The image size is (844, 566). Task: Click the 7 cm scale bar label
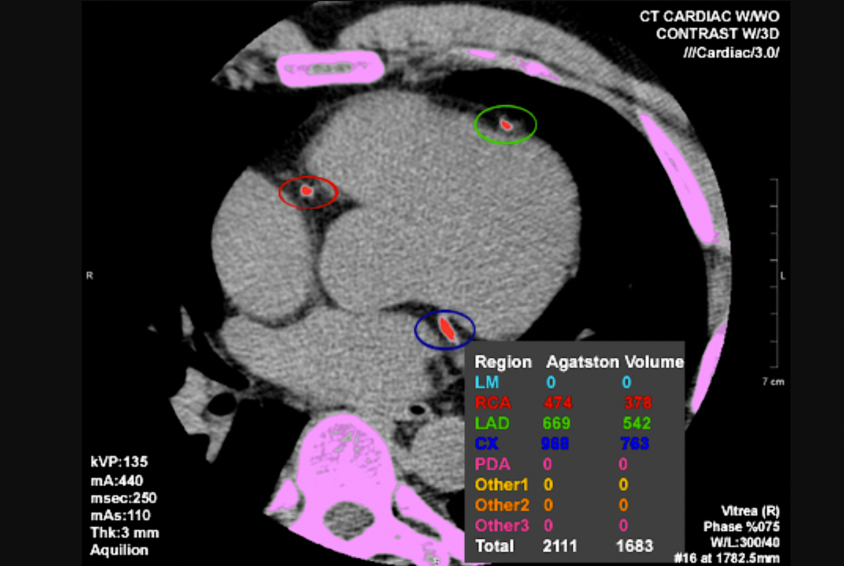click(x=773, y=382)
